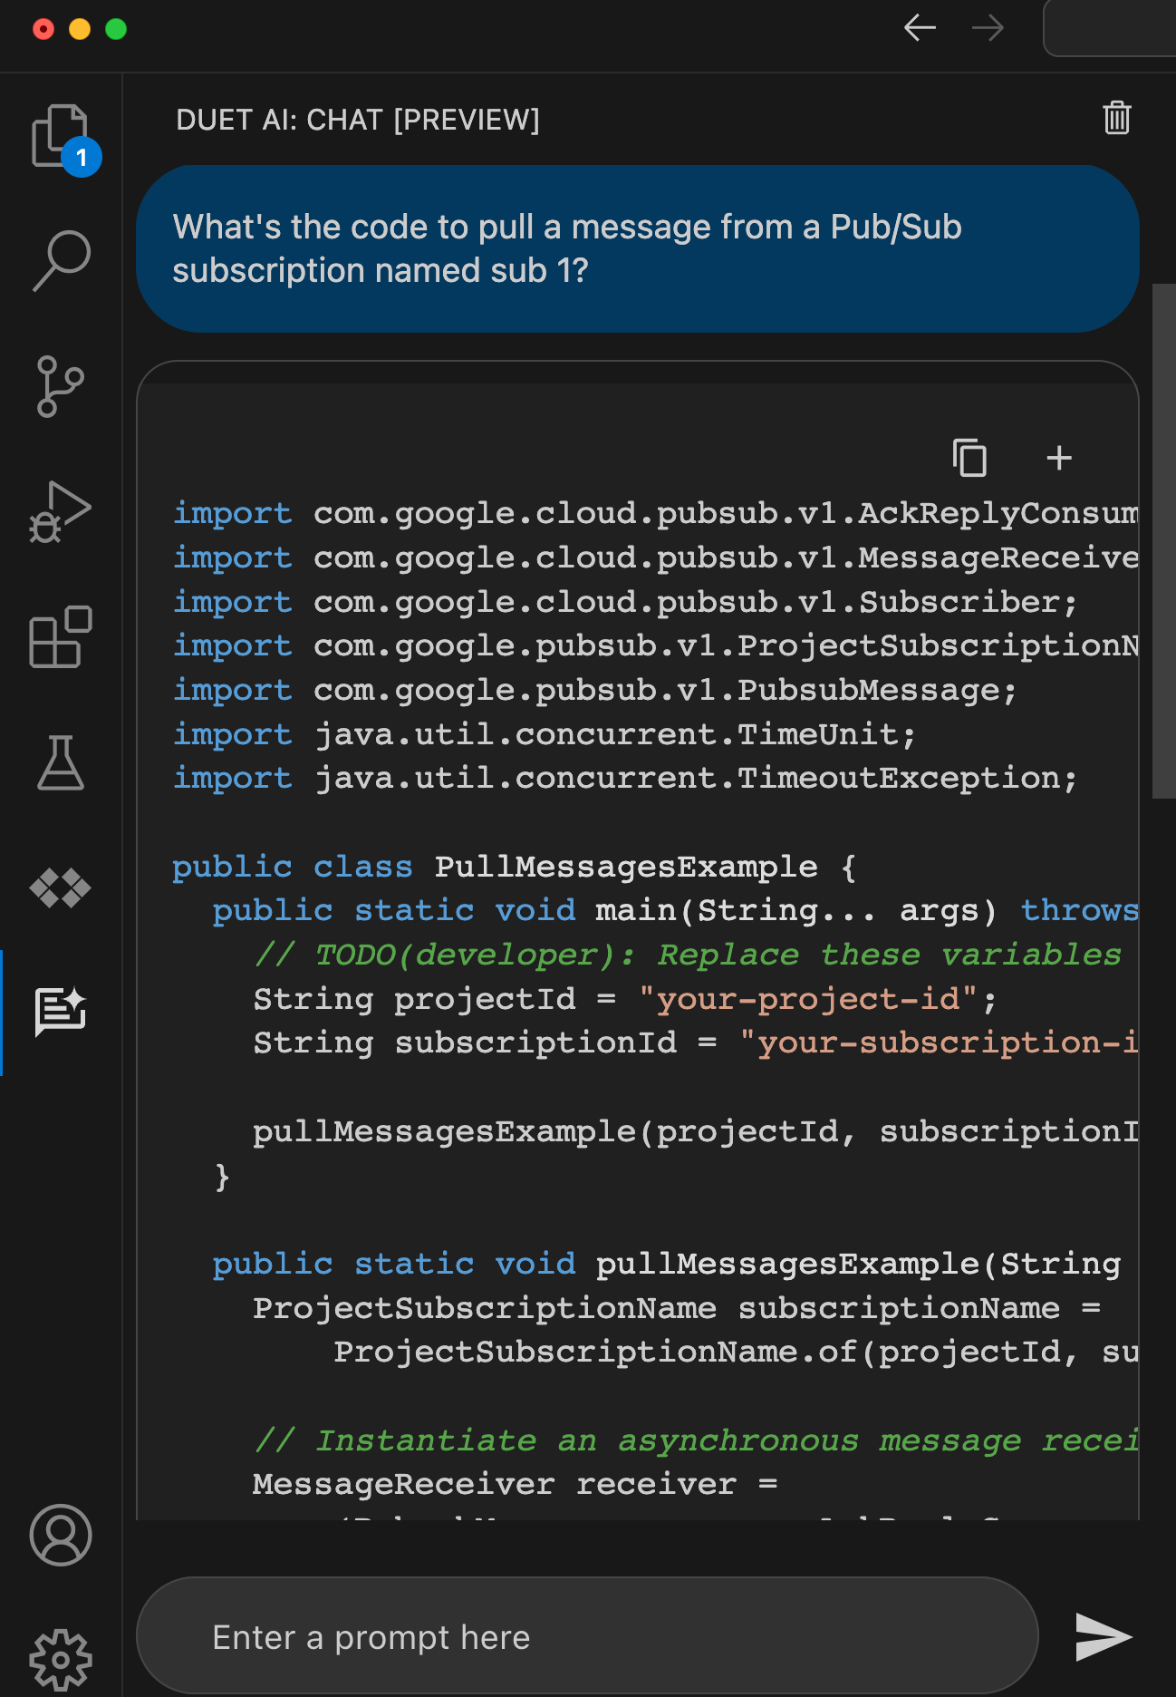This screenshot has width=1176, height=1697.
Task: Open the Manage settings gear
Action: coord(61,1659)
